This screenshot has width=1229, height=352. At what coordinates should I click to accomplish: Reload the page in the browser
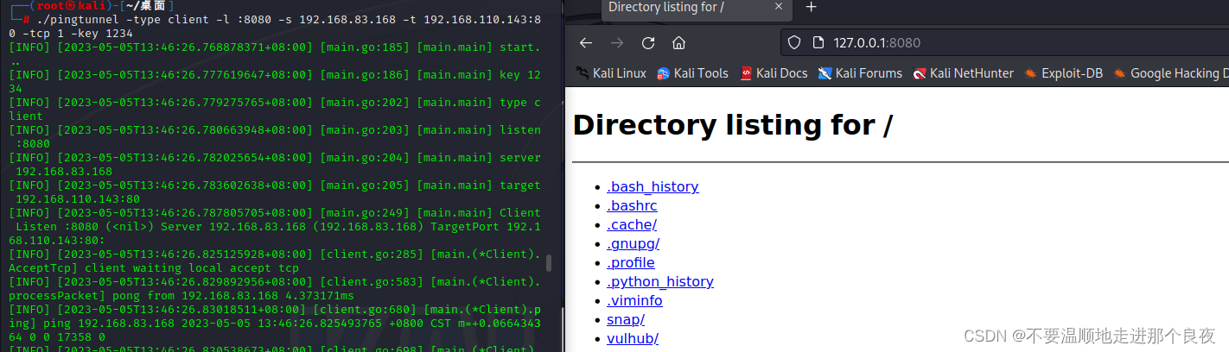pyautogui.click(x=647, y=43)
